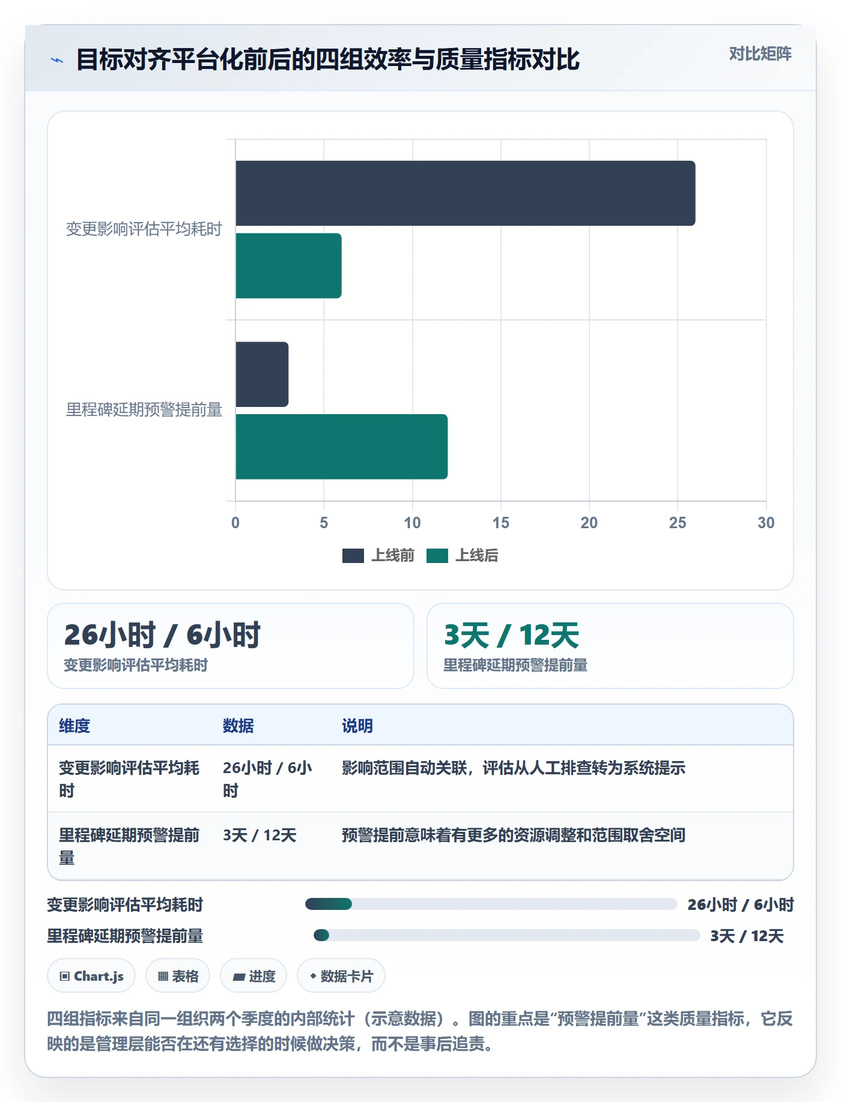Click the x-axis tick label 30
The image size is (841, 1102).
pos(766,523)
